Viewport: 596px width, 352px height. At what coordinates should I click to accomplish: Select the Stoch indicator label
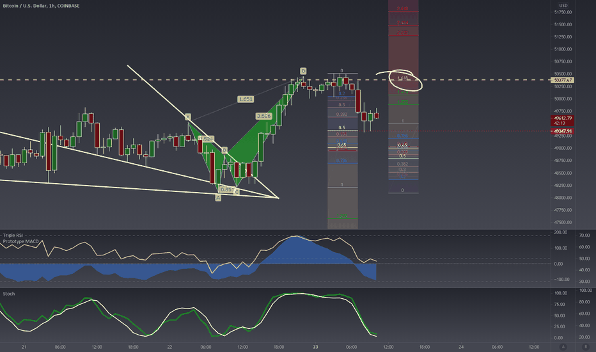pyautogui.click(x=9, y=294)
